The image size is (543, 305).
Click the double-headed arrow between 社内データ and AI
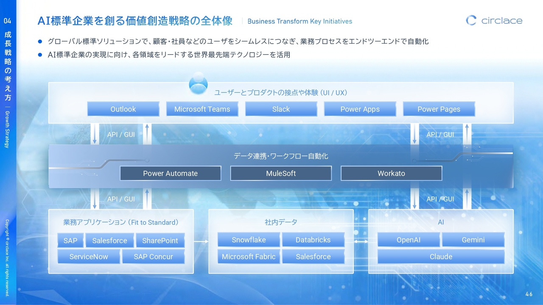pyautogui.click(x=361, y=241)
